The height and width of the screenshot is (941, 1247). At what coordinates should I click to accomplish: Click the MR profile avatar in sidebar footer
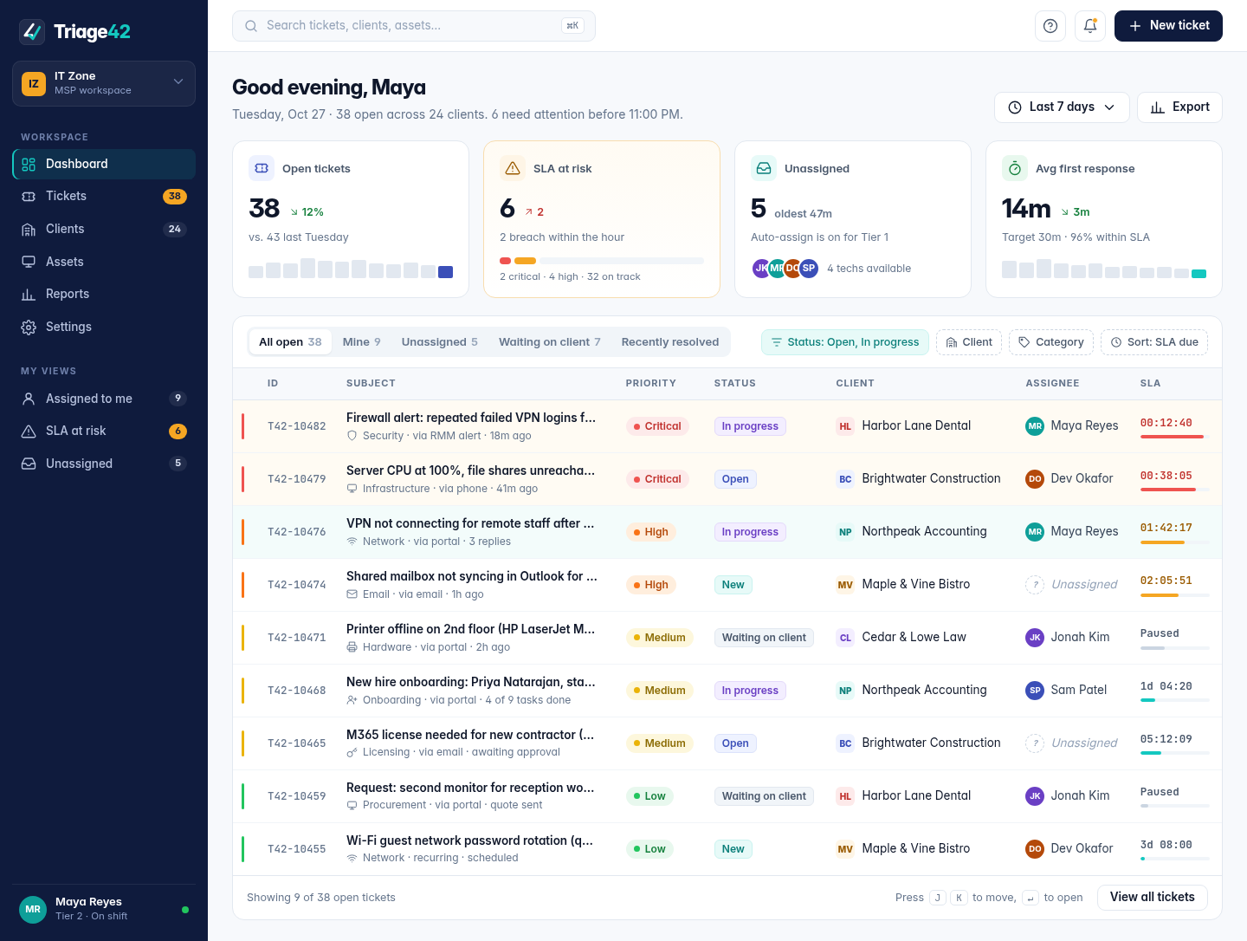[x=33, y=909]
